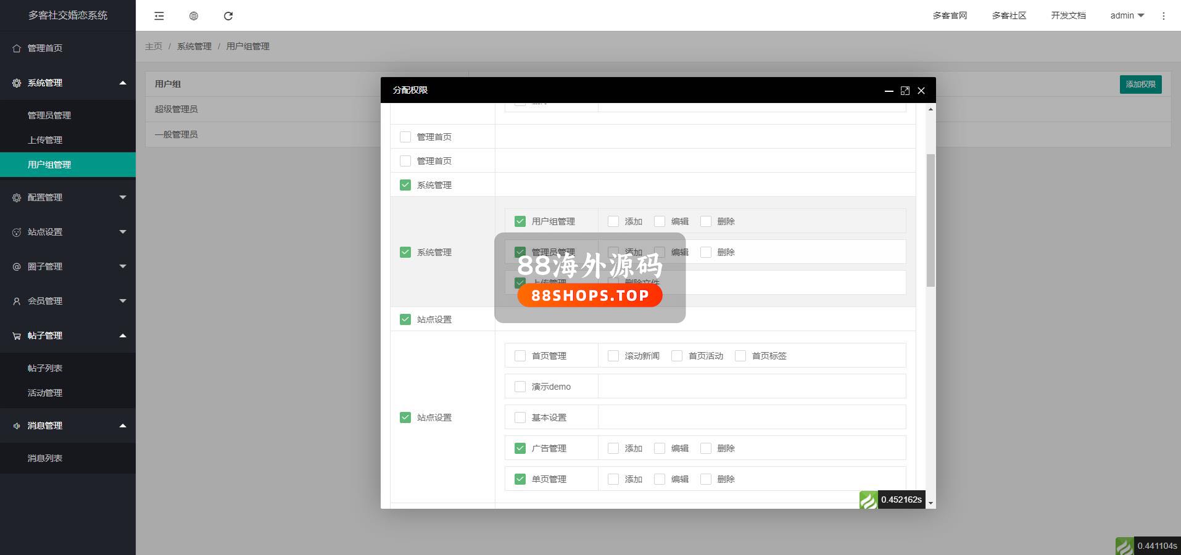Screen dimensions: 1181x555
Task: Click the 系统管理 breadcrumb link
Action: pos(194,46)
